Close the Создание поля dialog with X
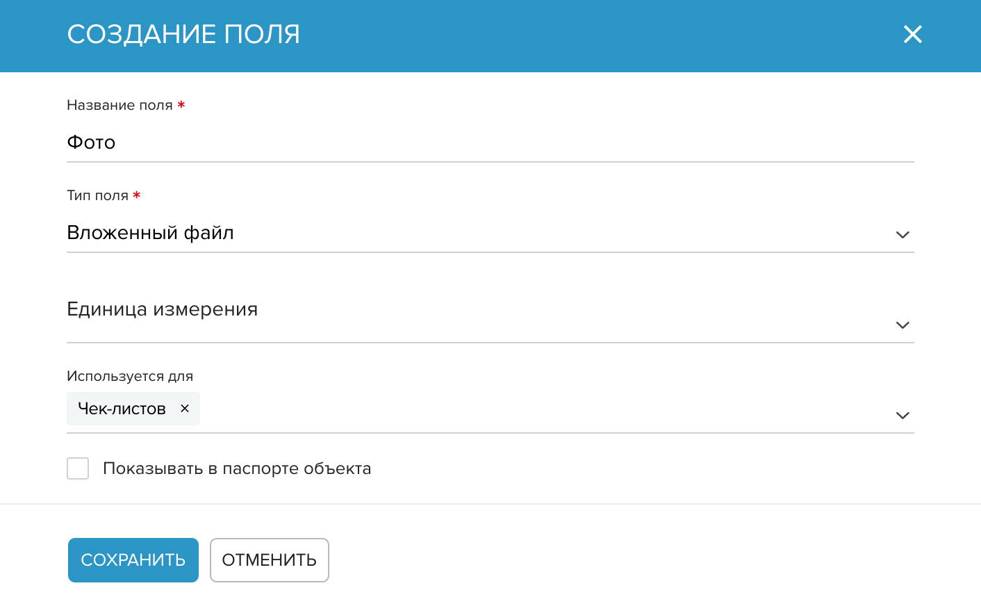This screenshot has width=981, height=613. (912, 34)
